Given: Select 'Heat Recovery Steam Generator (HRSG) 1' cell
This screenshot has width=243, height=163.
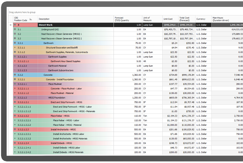Looking at the screenshot, I should tap(76, 34).
